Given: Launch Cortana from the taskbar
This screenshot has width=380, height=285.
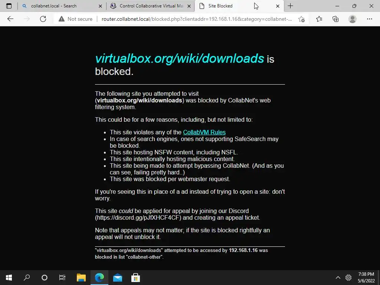Looking at the screenshot, I should tap(45, 278).
